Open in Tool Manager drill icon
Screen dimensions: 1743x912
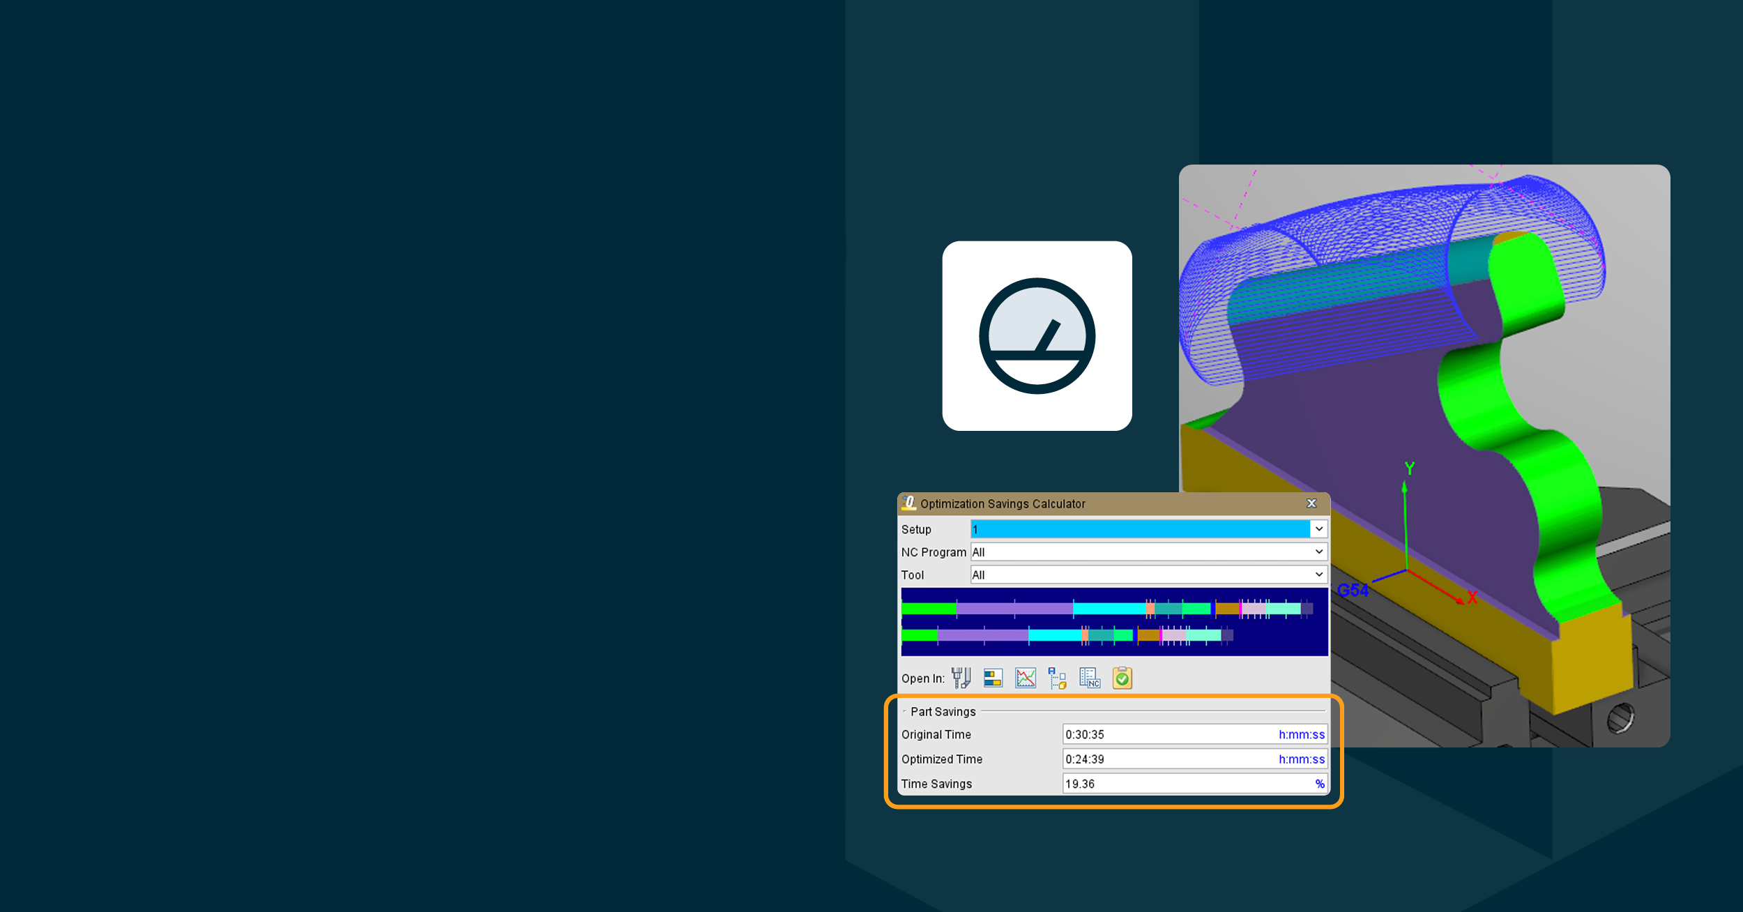tap(961, 678)
